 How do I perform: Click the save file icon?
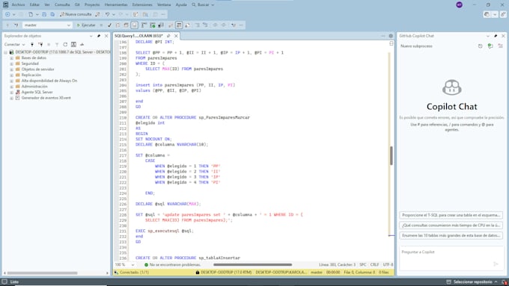coord(44,14)
